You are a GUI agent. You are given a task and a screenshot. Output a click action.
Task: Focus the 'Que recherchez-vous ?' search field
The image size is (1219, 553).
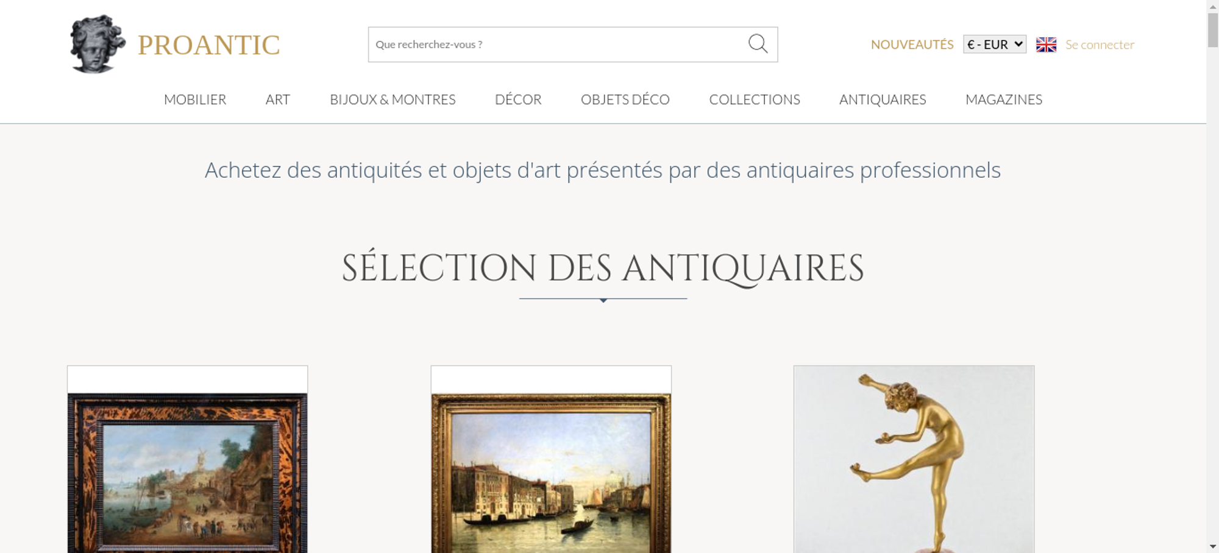click(558, 44)
